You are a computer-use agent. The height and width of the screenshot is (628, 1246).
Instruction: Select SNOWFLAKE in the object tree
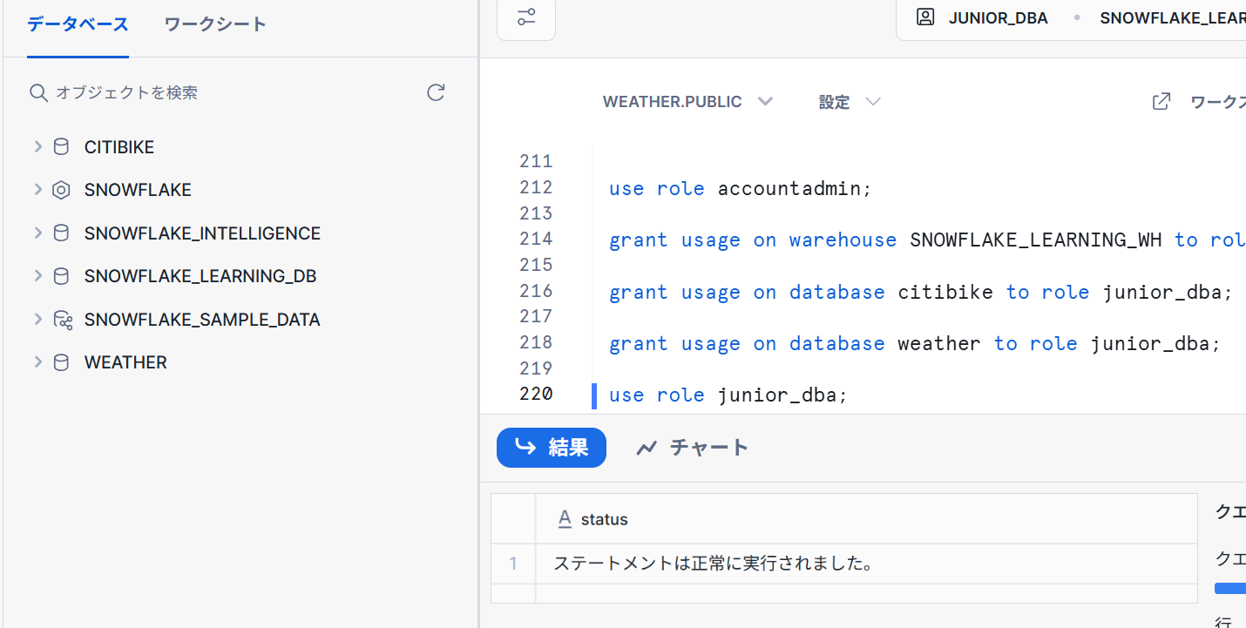(x=138, y=190)
